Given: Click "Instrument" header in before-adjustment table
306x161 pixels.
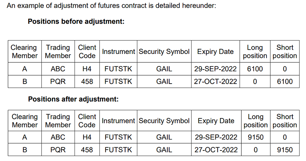Looking at the screenshot, I should pos(118,52).
